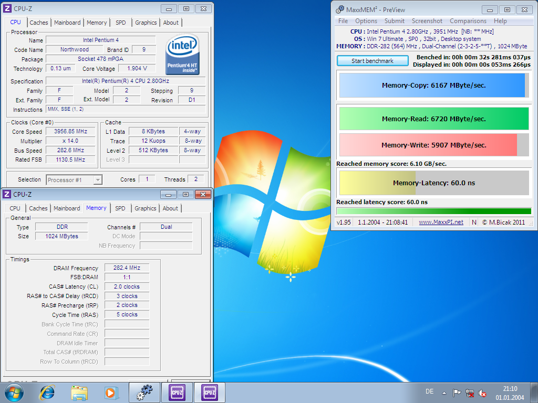
Task: Open MaxxMEM Comparisons menu
Action: point(468,21)
